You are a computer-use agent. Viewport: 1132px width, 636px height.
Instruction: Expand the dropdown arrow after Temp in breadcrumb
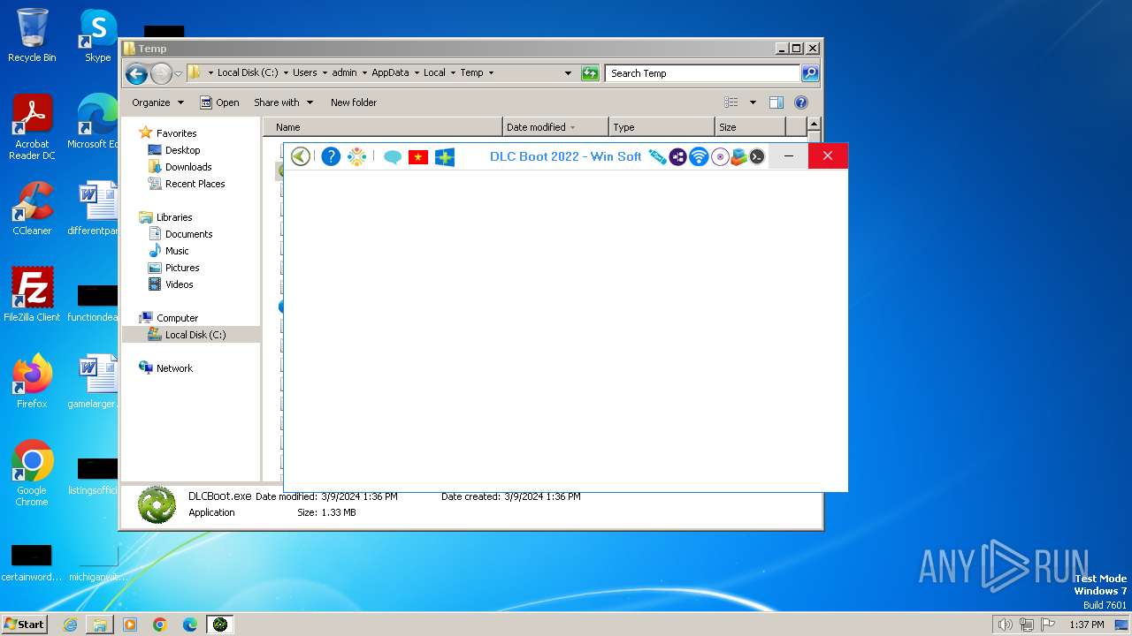point(491,73)
